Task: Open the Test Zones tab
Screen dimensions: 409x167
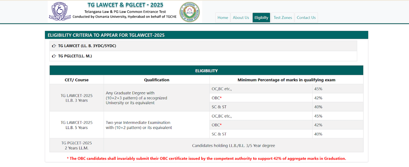Action: tap(283, 18)
